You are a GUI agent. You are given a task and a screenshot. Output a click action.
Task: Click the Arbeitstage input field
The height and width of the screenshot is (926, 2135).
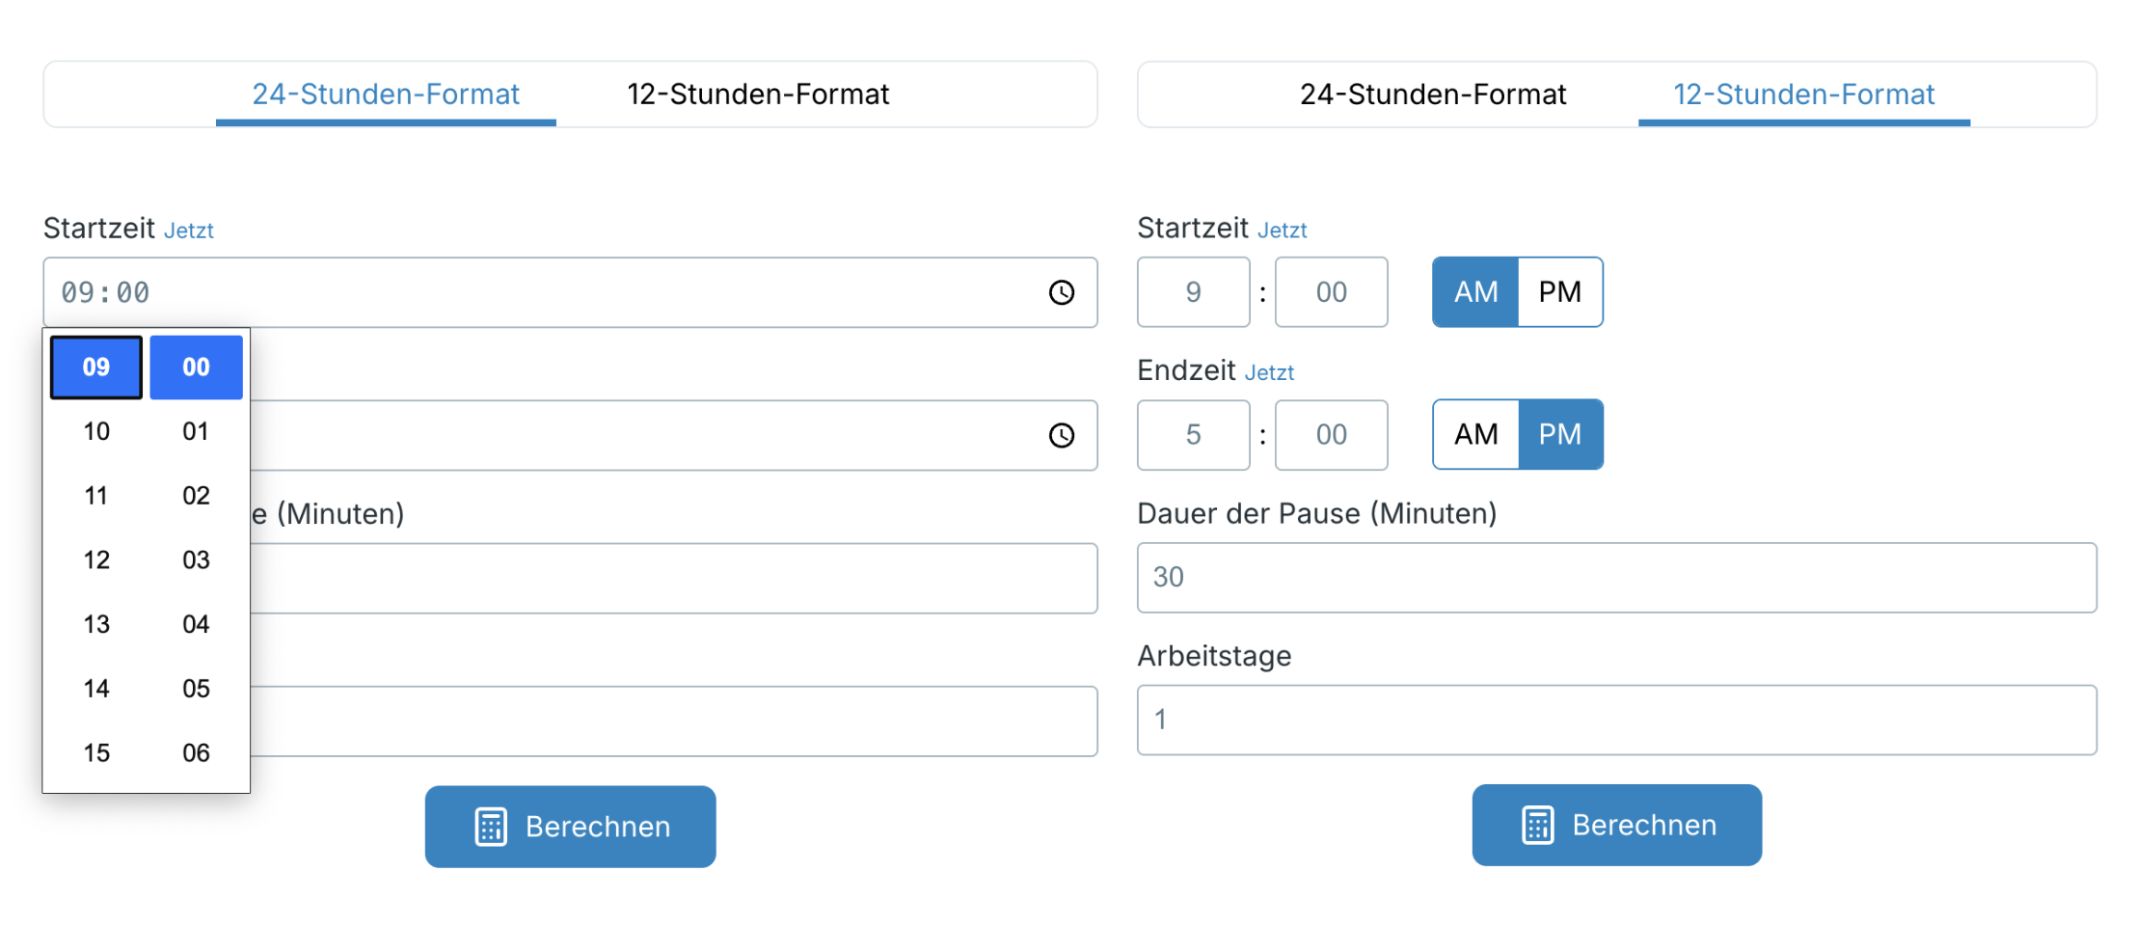tap(1616, 720)
